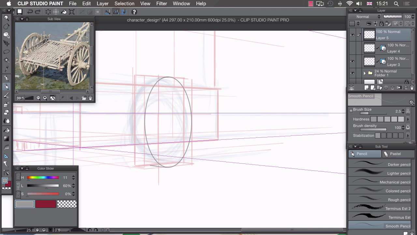Image resolution: width=417 pixels, height=235 pixels.
Task: Click the Undo arrow in the command bar
Action: pos(30,12)
